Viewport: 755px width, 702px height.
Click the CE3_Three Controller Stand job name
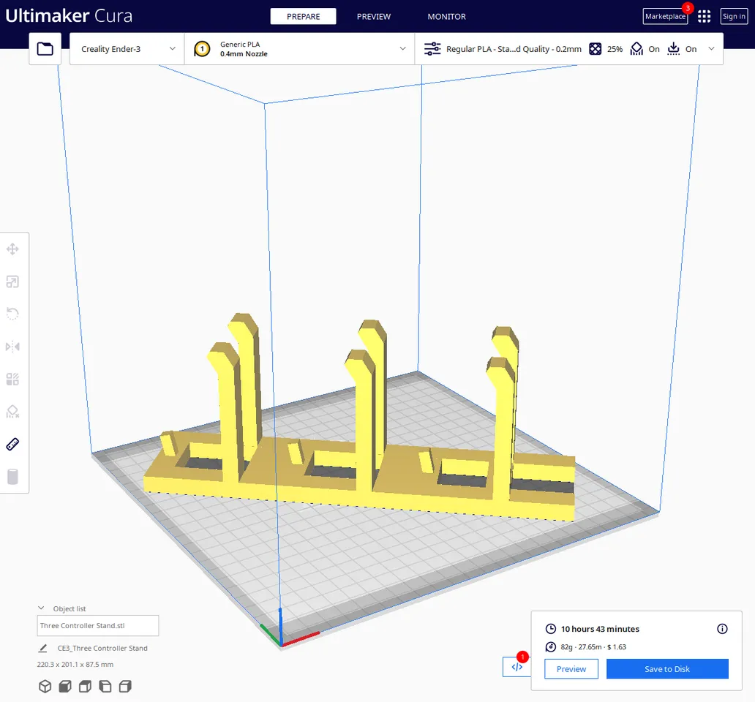(x=102, y=648)
